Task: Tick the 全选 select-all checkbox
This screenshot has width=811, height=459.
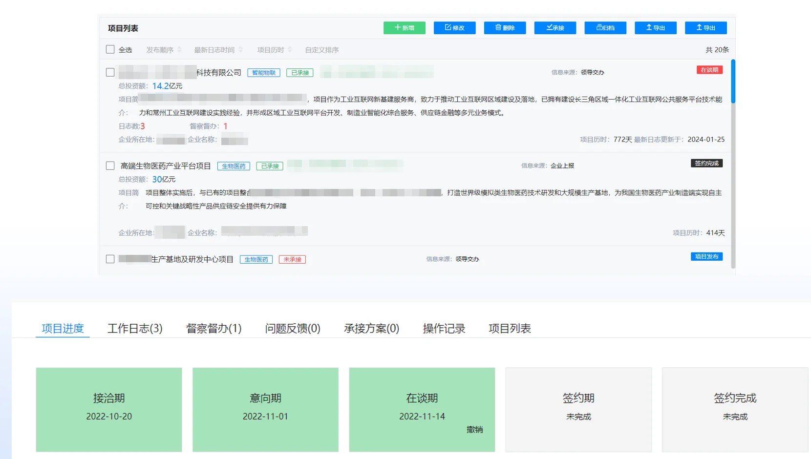Action: pos(110,49)
